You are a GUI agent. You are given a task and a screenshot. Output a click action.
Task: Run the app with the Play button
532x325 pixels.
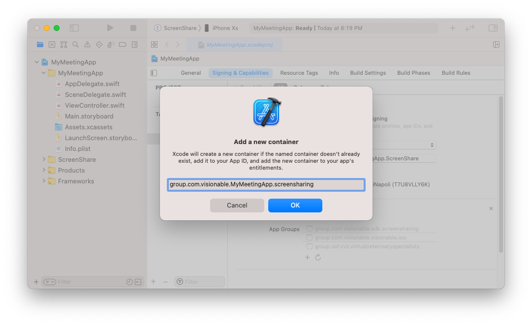[110, 28]
